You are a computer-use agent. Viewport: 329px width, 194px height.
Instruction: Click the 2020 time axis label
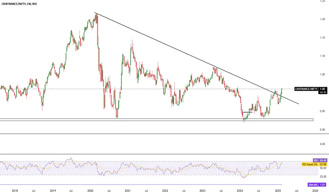[x=90, y=191]
